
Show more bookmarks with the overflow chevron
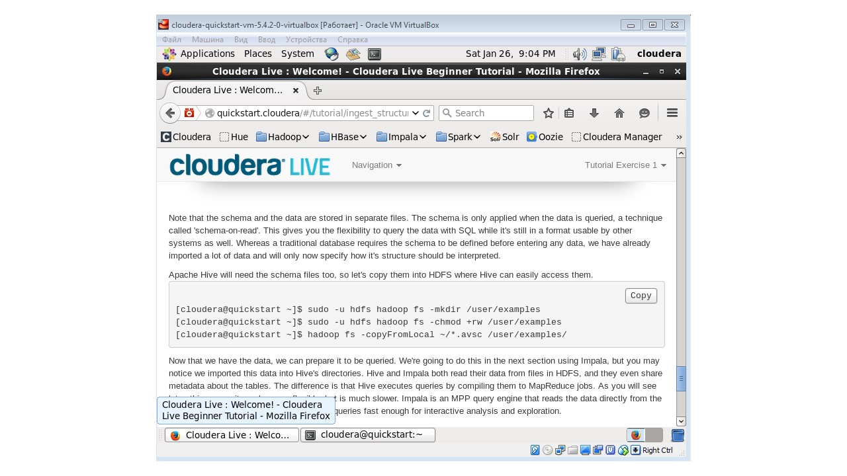tap(678, 137)
